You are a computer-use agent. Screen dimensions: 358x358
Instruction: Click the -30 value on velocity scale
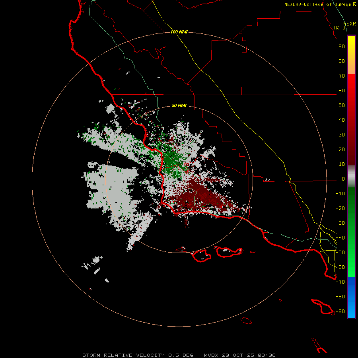[x=340, y=223]
